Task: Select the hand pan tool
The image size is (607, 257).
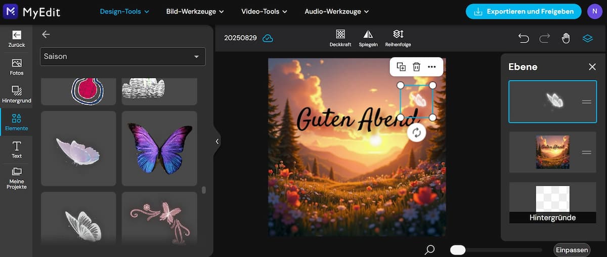Action: pos(566,38)
